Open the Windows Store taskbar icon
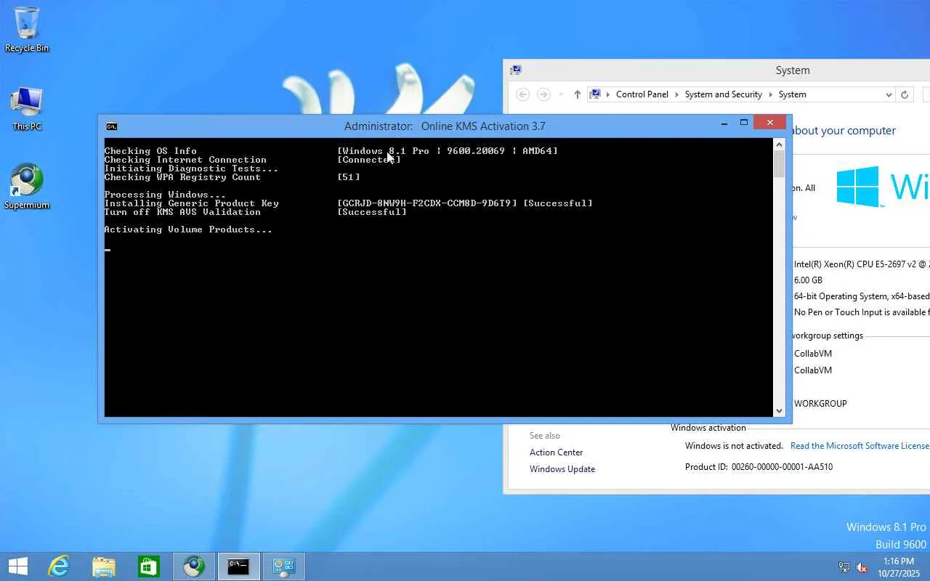The image size is (930, 581). tap(149, 566)
